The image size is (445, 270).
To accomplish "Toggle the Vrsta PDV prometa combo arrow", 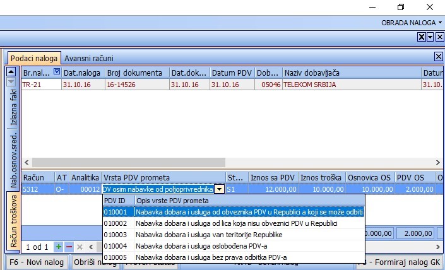I will pos(218,189).
